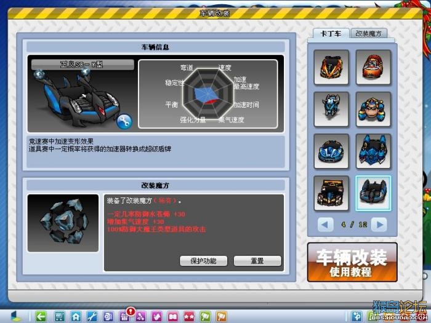Open the pink book icon in toolbar
Viewport: 431px width, 323px height.
(173, 316)
